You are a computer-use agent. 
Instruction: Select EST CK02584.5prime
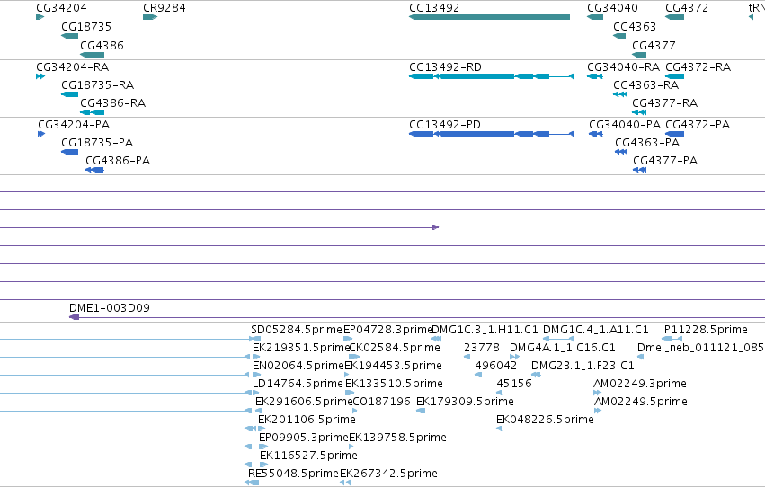point(395,347)
